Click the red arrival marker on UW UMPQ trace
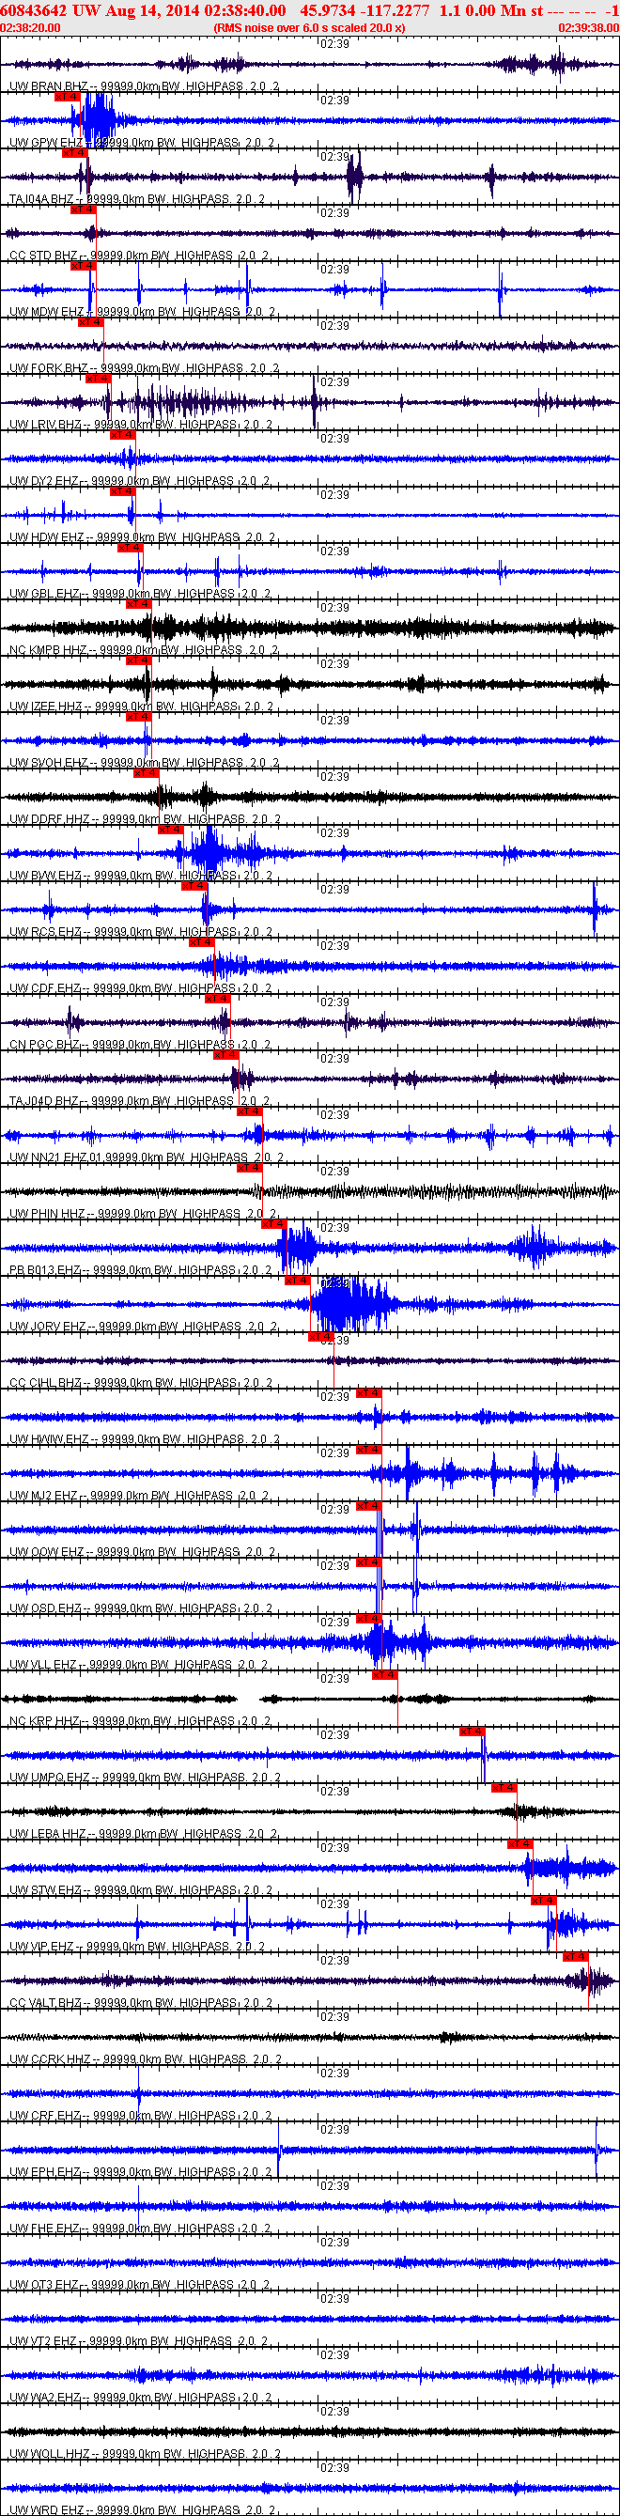The height and width of the screenshot is (2516, 620). point(472,1732)
